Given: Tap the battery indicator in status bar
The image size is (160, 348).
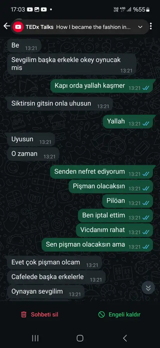Looking at the screenshot, I should [147, 10].
